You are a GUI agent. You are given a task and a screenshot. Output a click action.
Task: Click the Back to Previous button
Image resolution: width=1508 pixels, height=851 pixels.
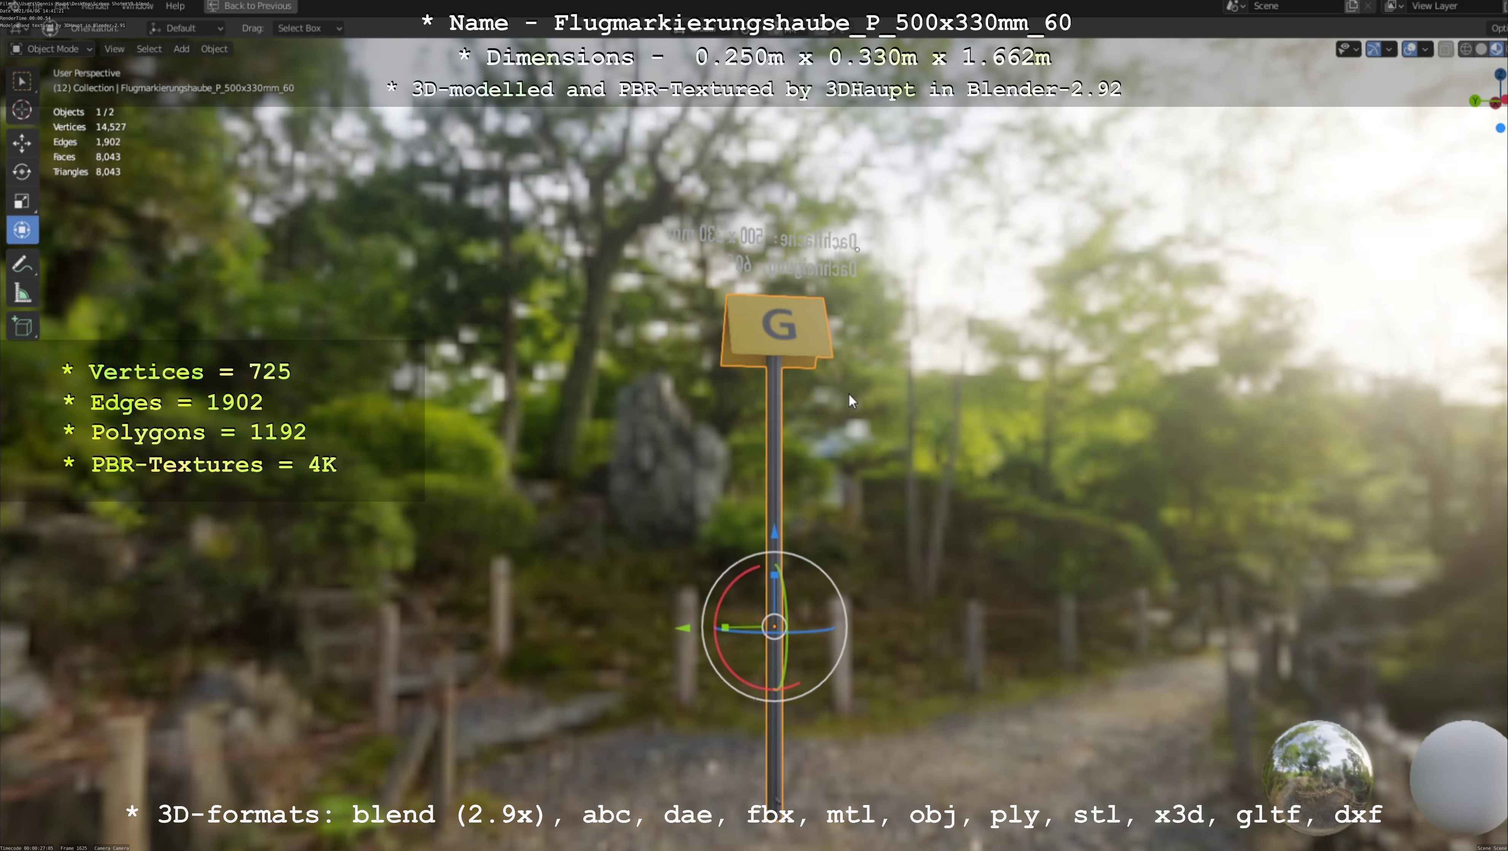coord(251,6)
